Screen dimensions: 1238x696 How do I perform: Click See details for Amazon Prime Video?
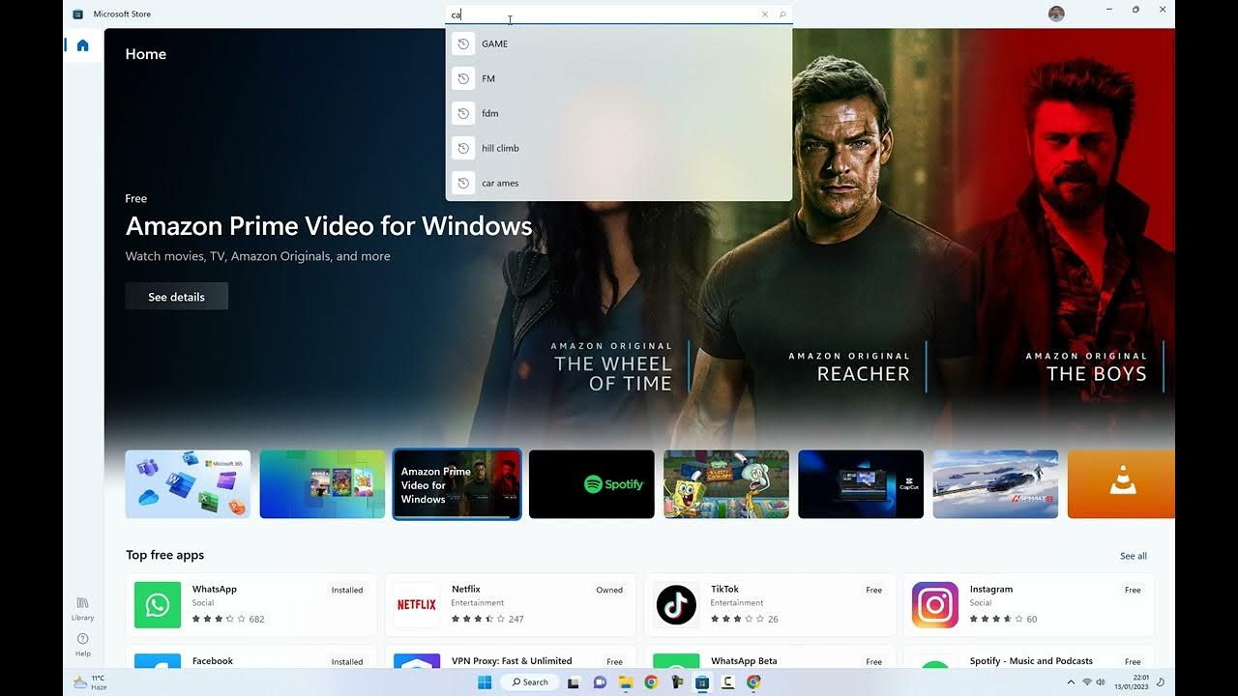point(176,297)
